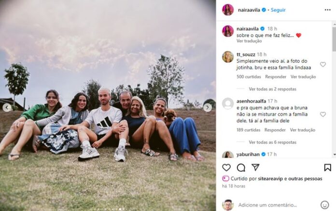This screenshot has width=336, height=211.
Task: Click Seguir to follow nairaavila
Action: pos(278,10)
